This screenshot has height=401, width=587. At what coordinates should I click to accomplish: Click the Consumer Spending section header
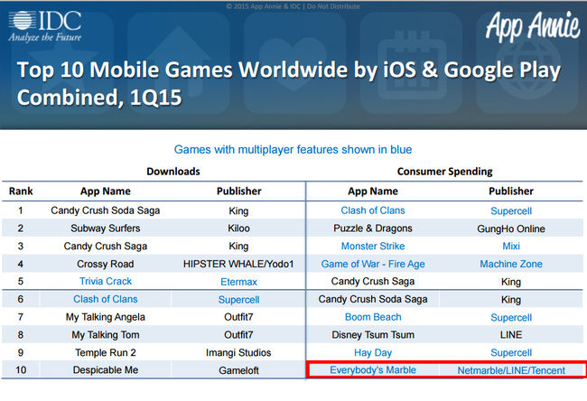446,170
